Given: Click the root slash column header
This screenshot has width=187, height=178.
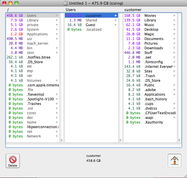Looking at the screenshot, I should pyautogui.click(x=8, y=10).
